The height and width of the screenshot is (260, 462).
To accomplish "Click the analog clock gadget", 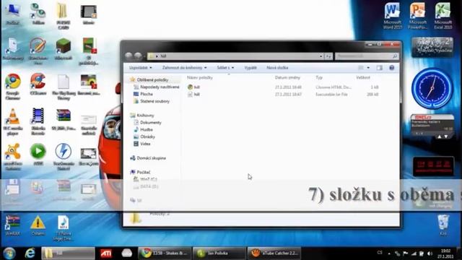I will [x=432, y=88].
